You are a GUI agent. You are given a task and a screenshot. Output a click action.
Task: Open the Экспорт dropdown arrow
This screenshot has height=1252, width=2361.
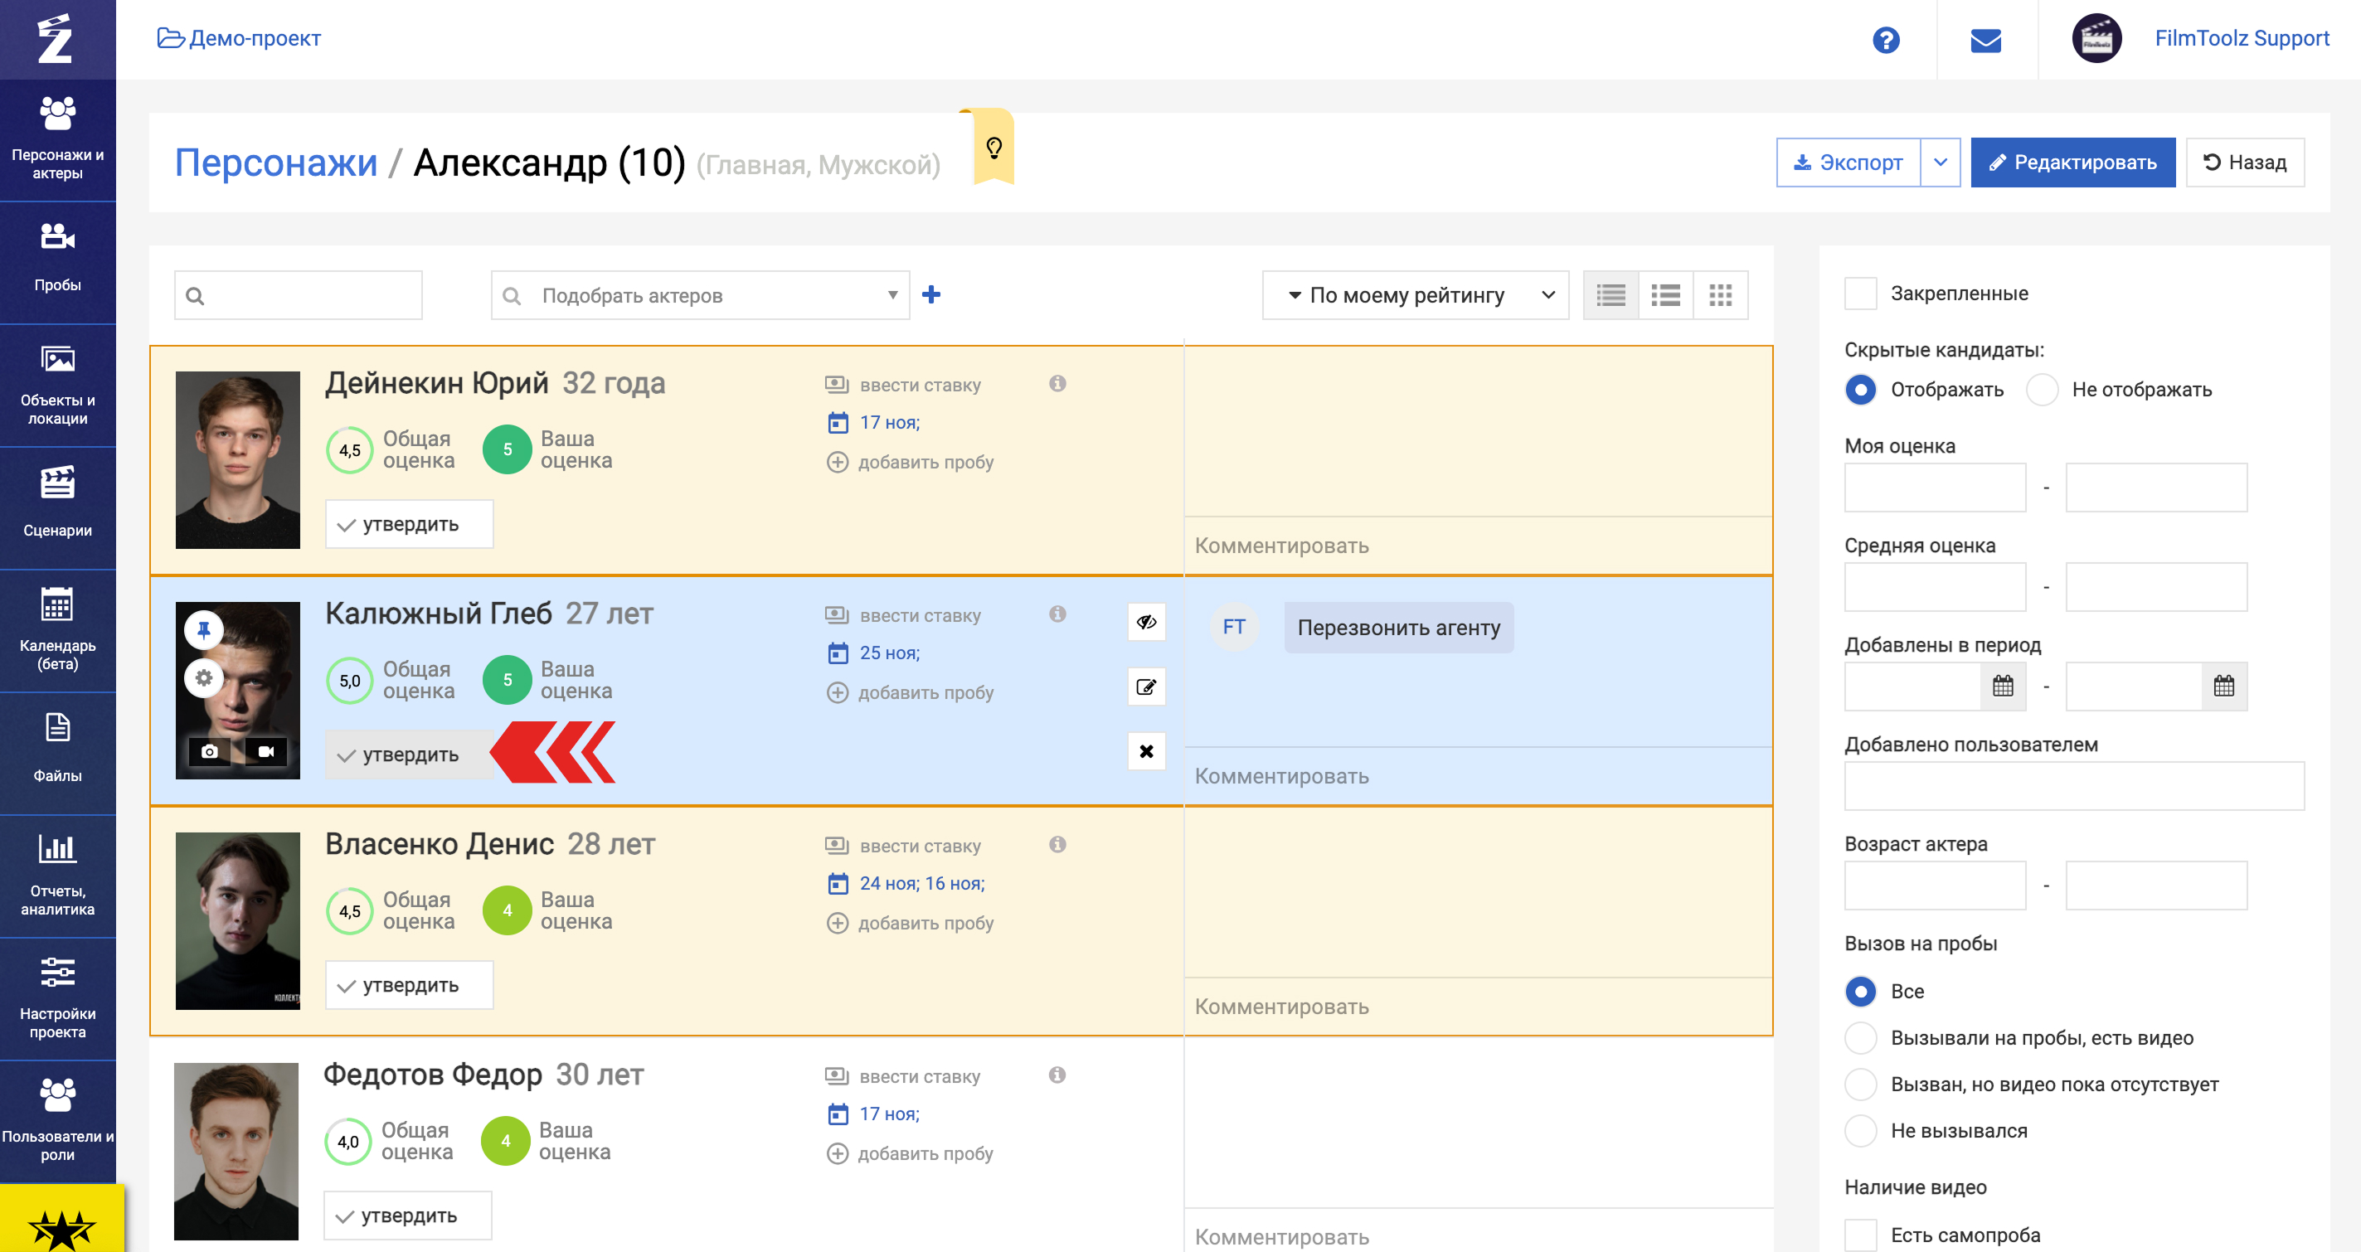(x=1940, y=163)
